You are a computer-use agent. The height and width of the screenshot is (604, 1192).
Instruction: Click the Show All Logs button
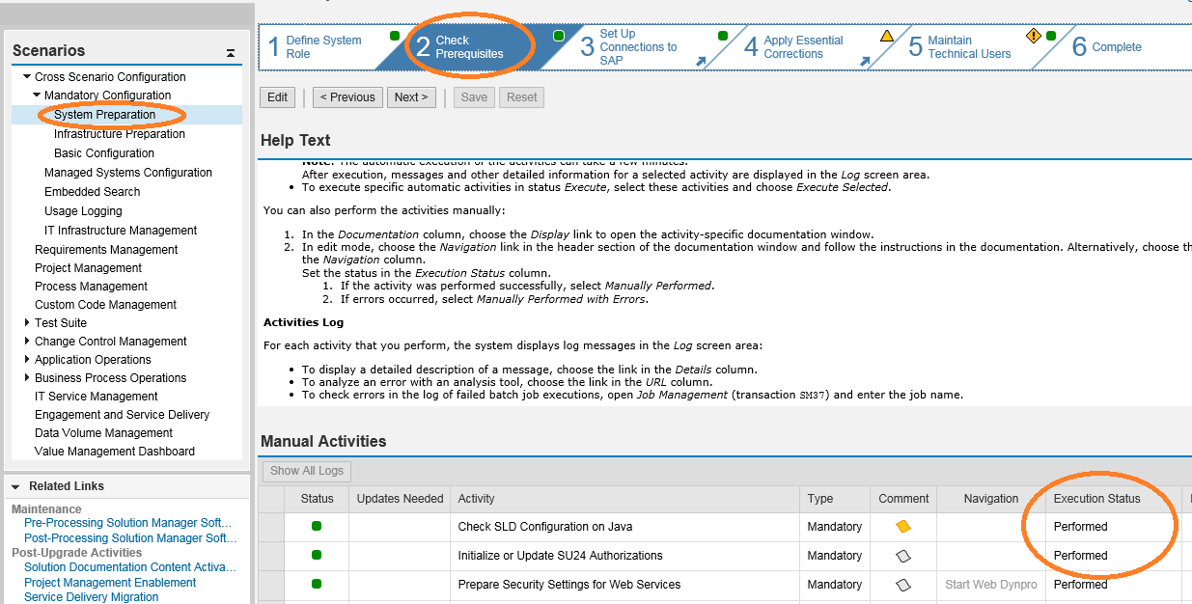tap(306, 471)
